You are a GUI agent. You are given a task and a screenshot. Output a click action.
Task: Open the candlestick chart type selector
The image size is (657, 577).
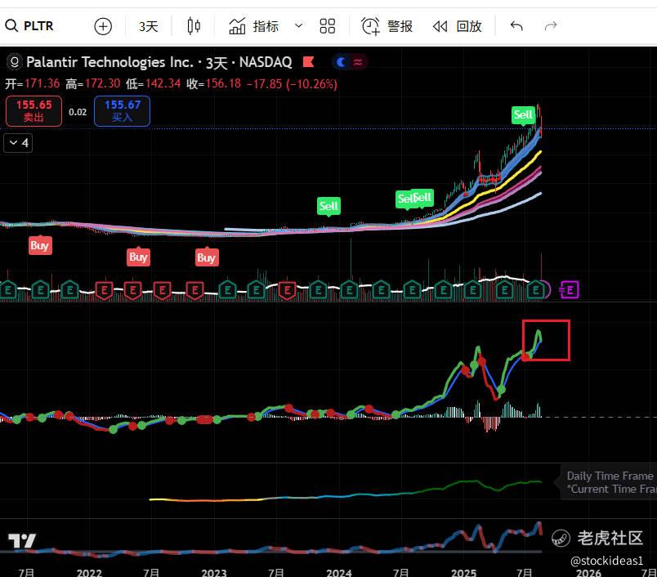(194, 26)
